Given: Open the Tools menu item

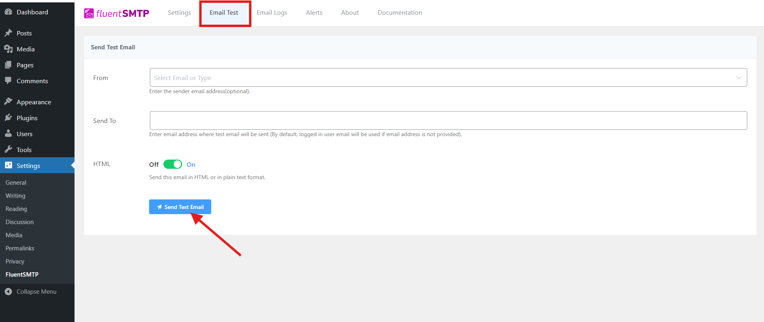Looking at the screenshot, I should (x=24, y=150).
